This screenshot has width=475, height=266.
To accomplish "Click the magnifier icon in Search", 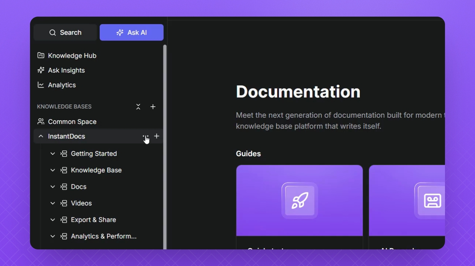I will click(53, 33).
